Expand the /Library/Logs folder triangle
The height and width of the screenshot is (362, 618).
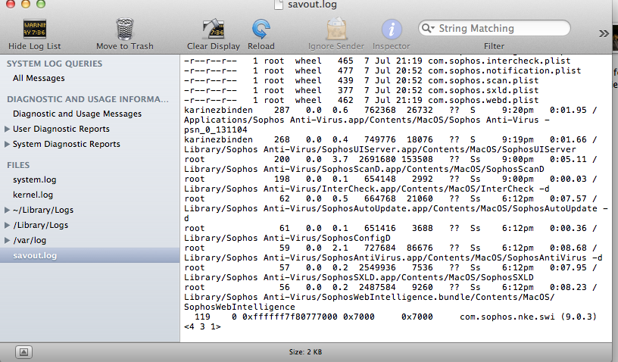(x=7, y=226)
